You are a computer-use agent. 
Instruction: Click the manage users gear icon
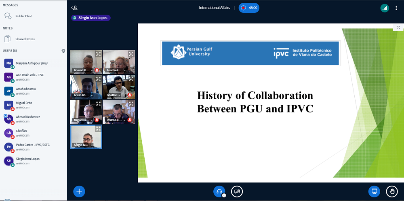point(63,51)
